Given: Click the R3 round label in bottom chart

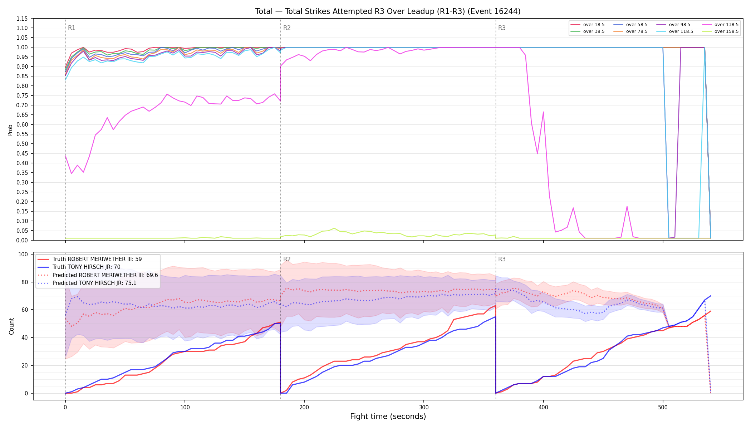Looking at the screenshot, I should [x=502, y=259].
